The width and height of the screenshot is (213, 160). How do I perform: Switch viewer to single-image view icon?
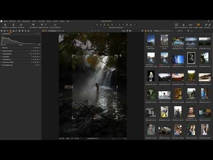click(46, 31)
